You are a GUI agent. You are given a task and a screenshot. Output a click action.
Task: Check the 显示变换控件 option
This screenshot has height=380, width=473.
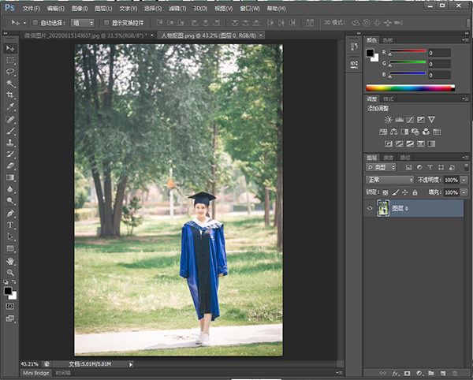tap(106, 23)
